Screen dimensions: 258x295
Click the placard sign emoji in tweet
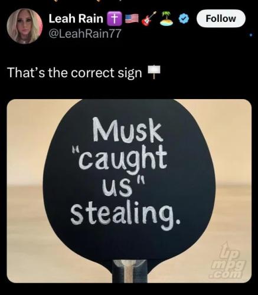click(154, 72)
